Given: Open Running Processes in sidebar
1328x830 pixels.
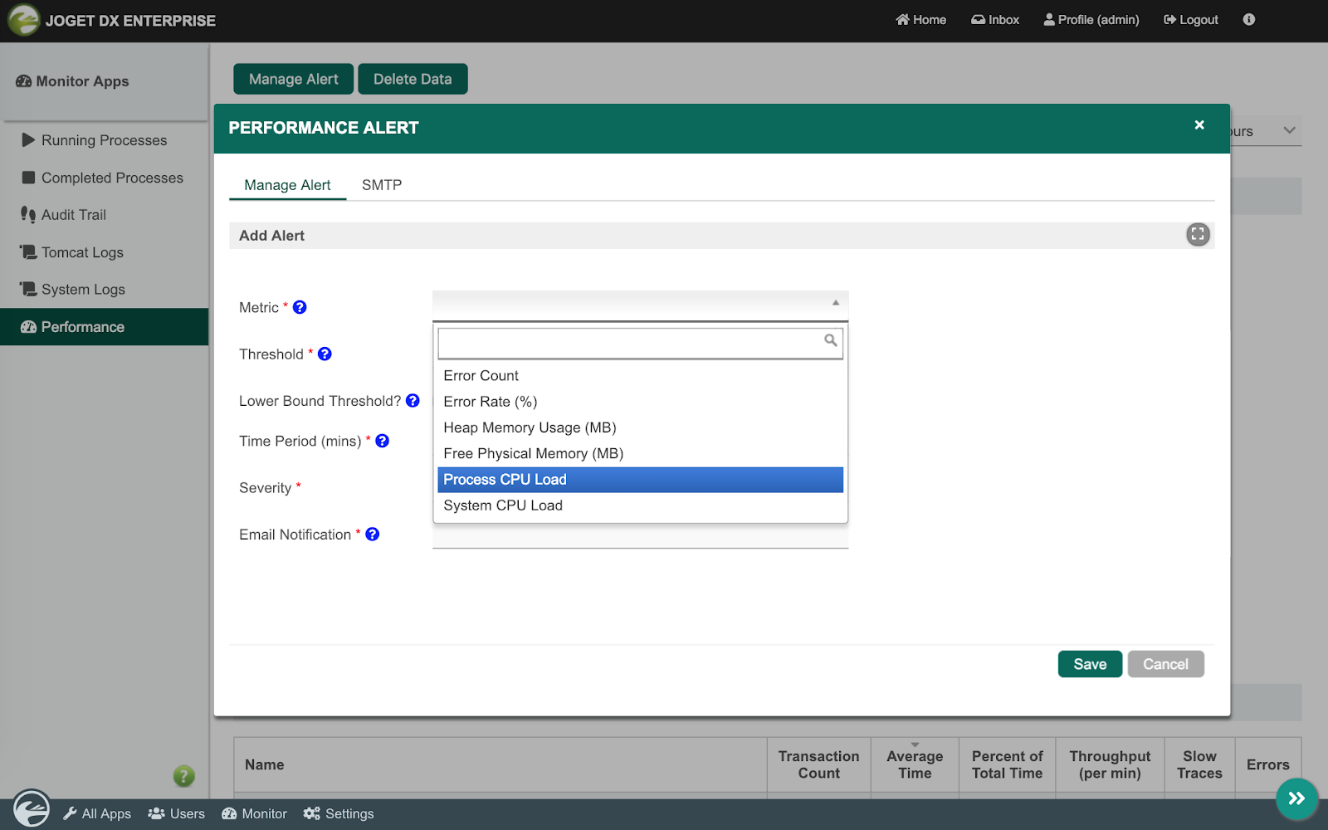Looking at the screenshot, I should point(104,140).
